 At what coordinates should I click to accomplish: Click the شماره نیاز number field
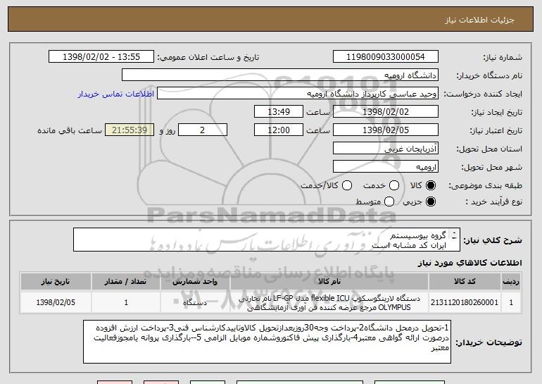point(386,56)
